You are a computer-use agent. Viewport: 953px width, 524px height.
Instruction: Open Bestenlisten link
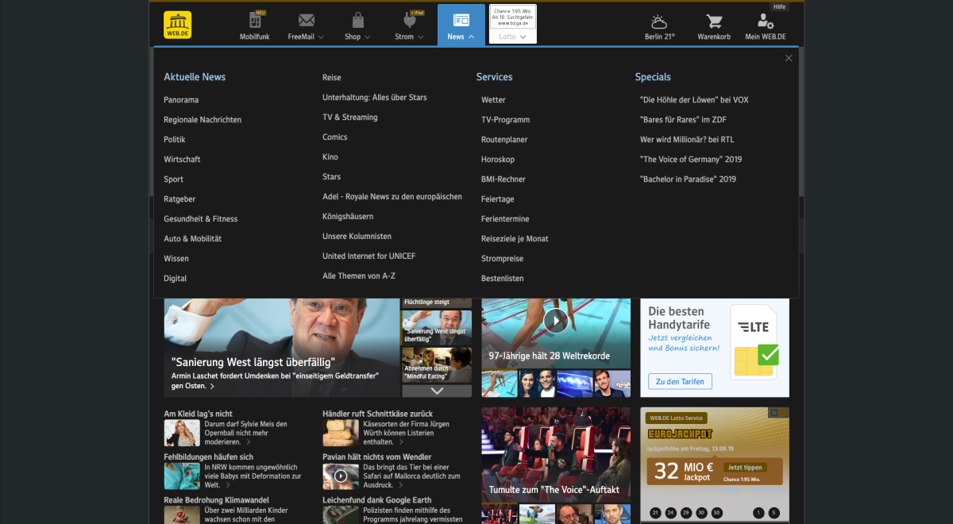tap(503, 279)
